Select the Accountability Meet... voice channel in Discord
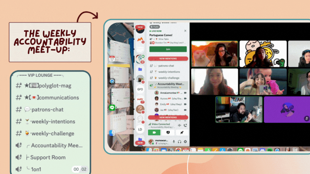The width and height of the screenshot is (310, 174). (x=168, y=85)
